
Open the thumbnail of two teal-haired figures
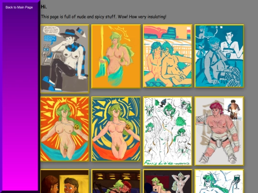click(x=168, y=56)
